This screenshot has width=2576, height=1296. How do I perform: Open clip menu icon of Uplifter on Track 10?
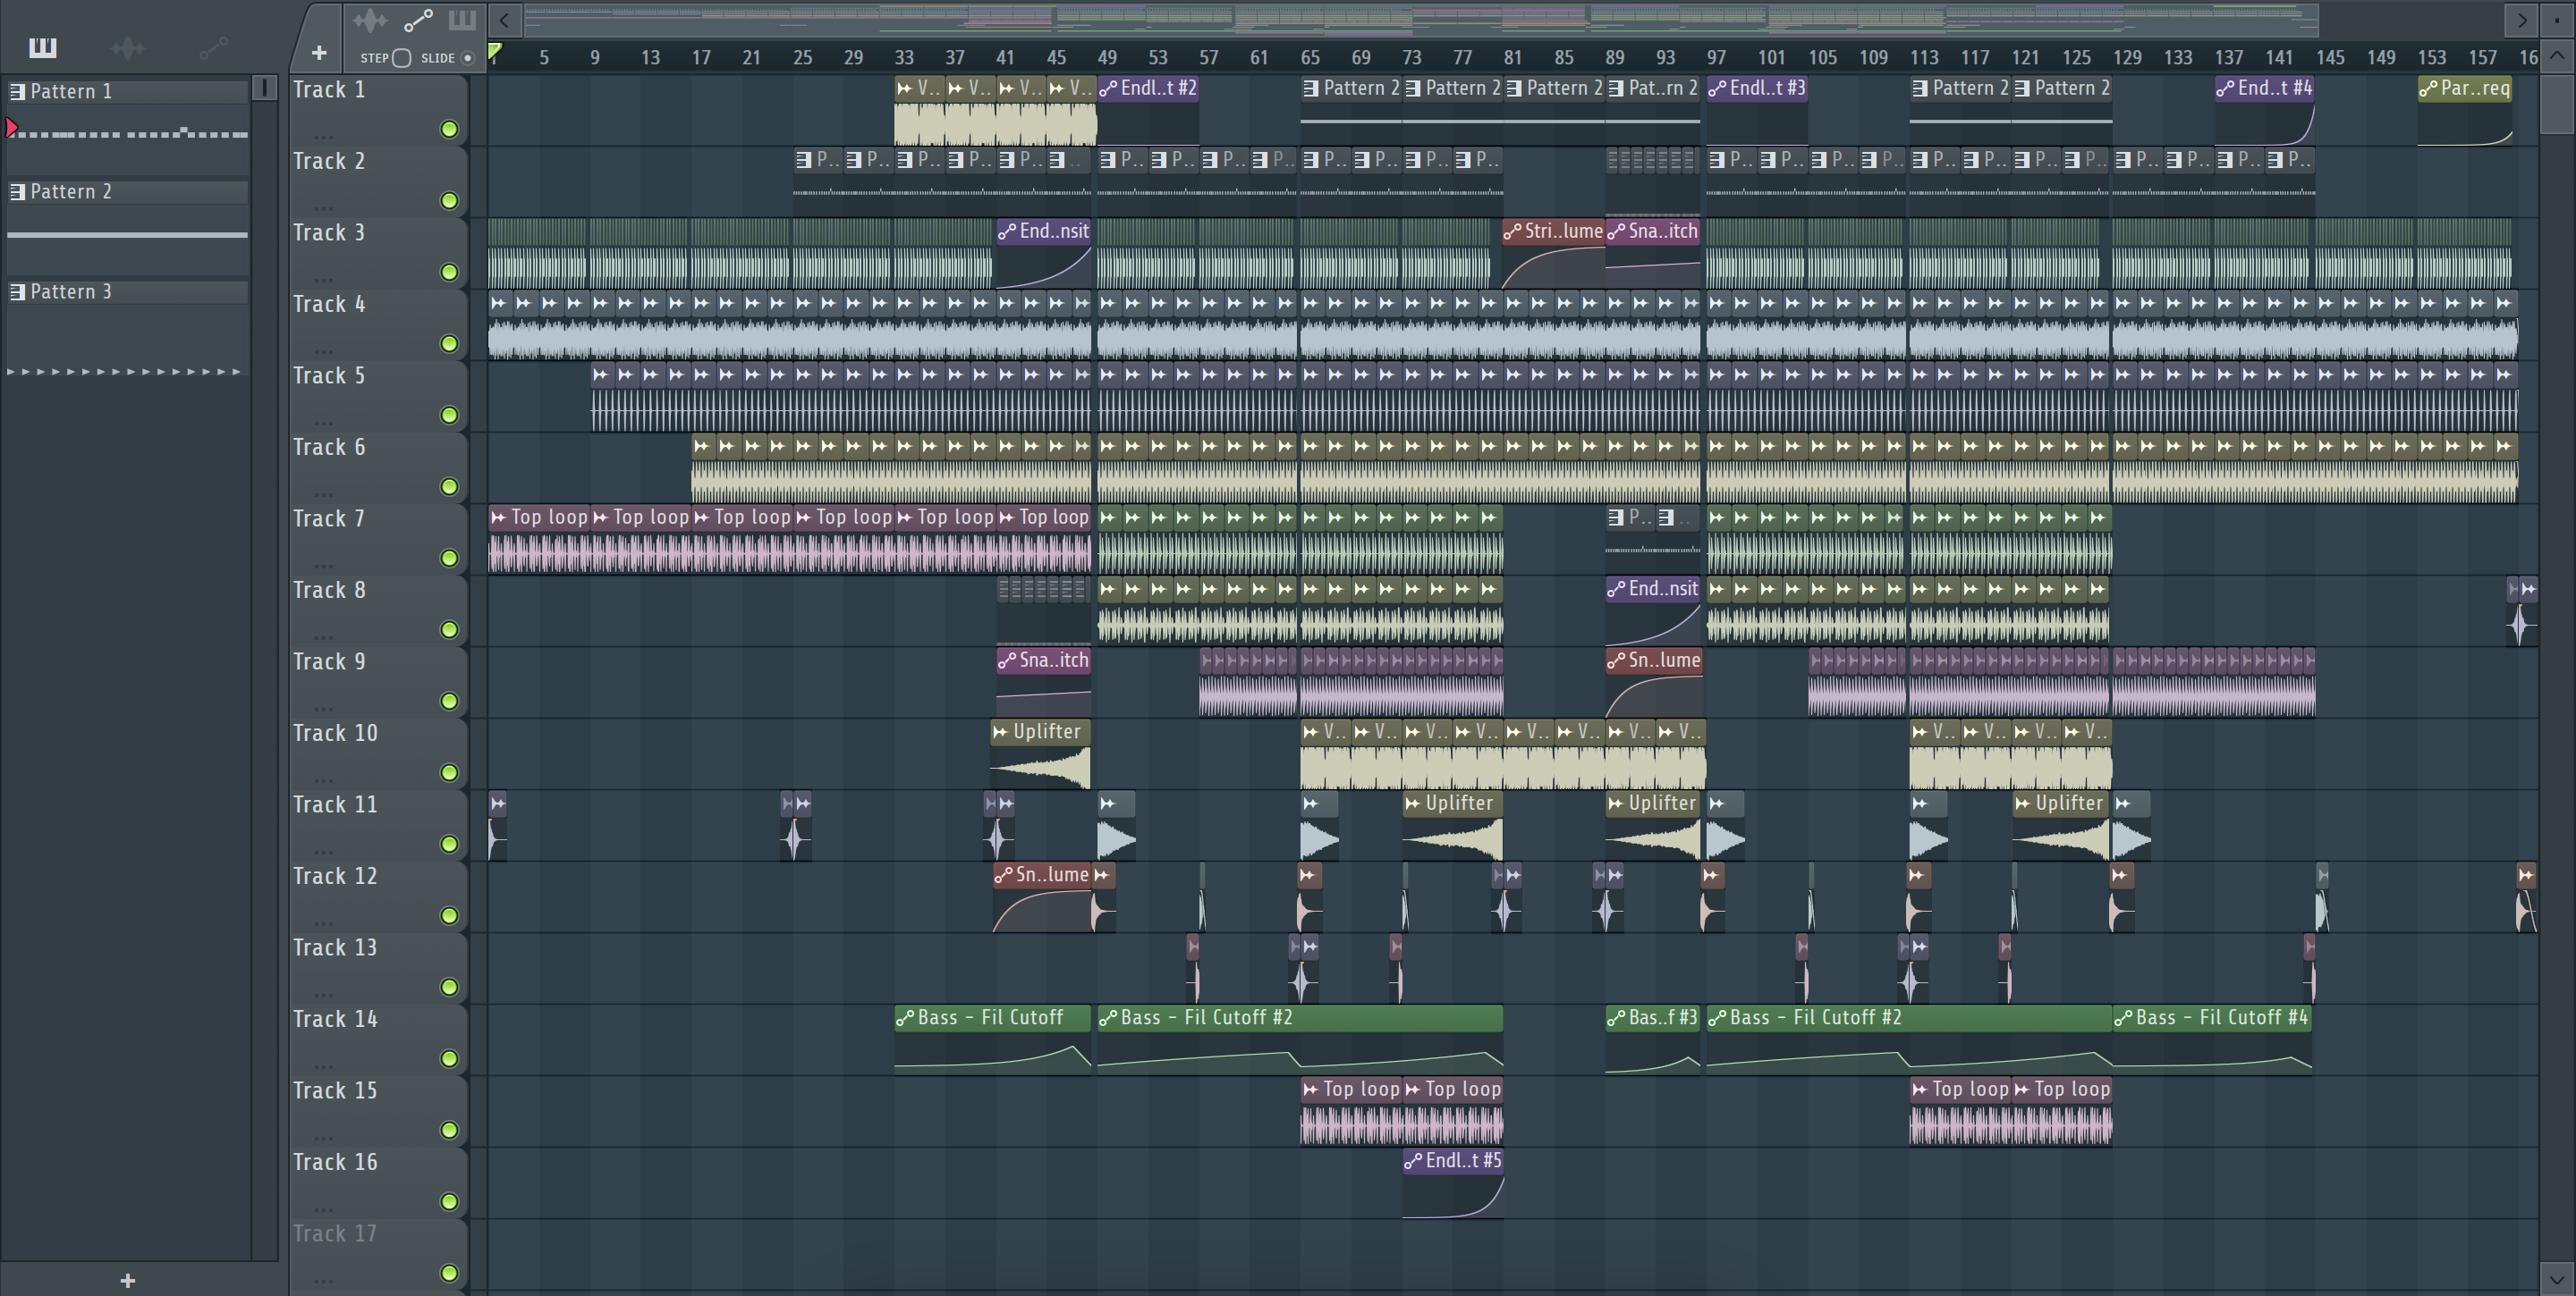[x=1000, y=731]
